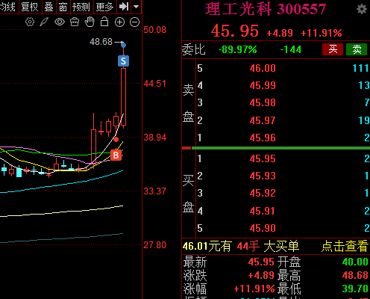Click the green 卖 sell button

[357, 49]
